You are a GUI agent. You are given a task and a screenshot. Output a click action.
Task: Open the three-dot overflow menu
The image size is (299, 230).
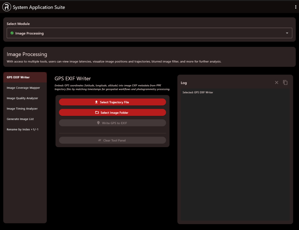pos(296,7)
